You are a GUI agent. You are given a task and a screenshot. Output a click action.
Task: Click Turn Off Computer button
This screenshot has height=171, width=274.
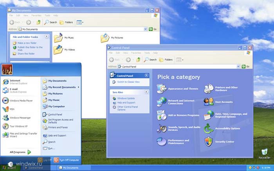(67, 160)
